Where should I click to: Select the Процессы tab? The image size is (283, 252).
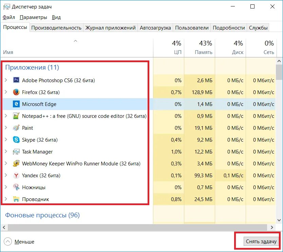(15, 27)
